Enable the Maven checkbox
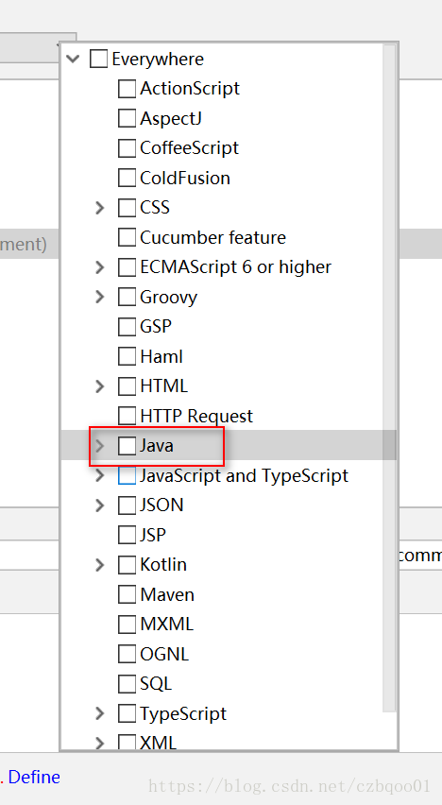The height and width of the screenshot is (805, 442). (x=127, y=594)
